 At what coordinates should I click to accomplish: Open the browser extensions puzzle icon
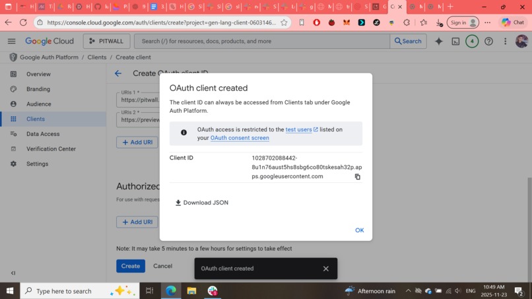(x=407, y=22)
